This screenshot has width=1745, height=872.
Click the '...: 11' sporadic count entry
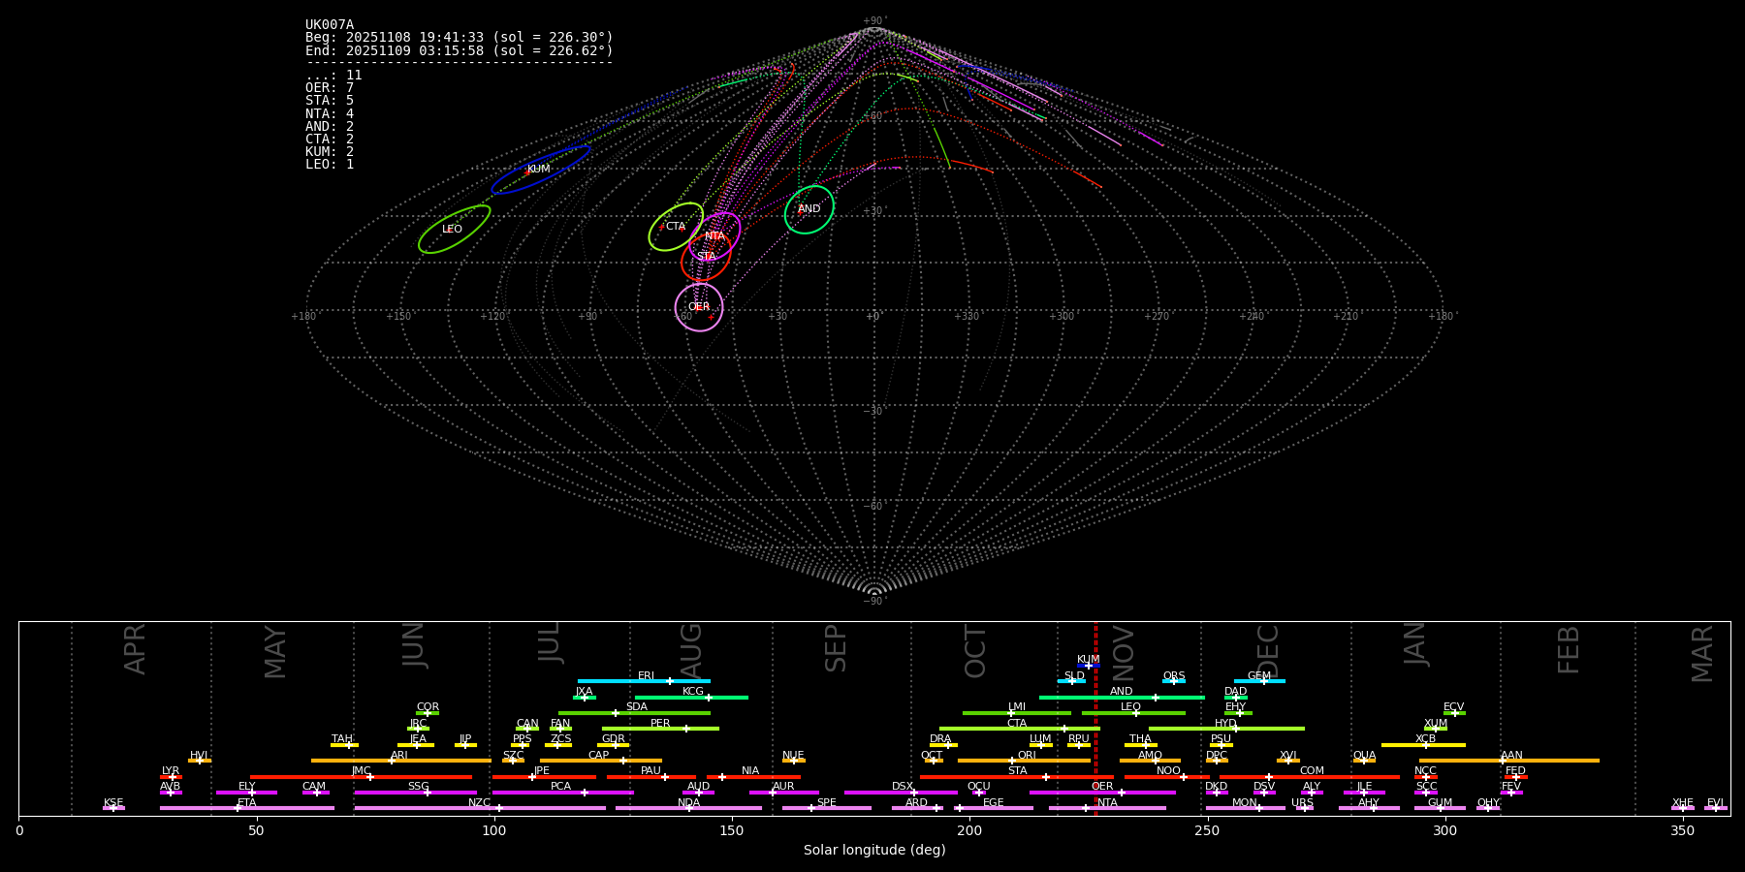(x=333, y=76)
